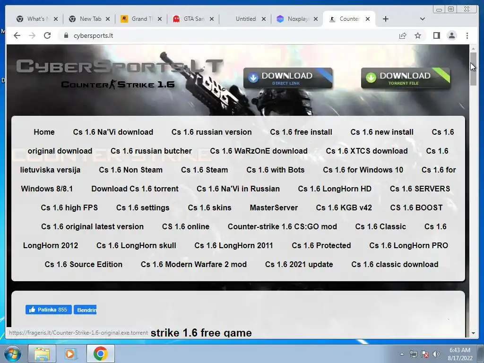Click the forward navigation arrow
This screenshot has width=484, height=363.
point(32,35)
